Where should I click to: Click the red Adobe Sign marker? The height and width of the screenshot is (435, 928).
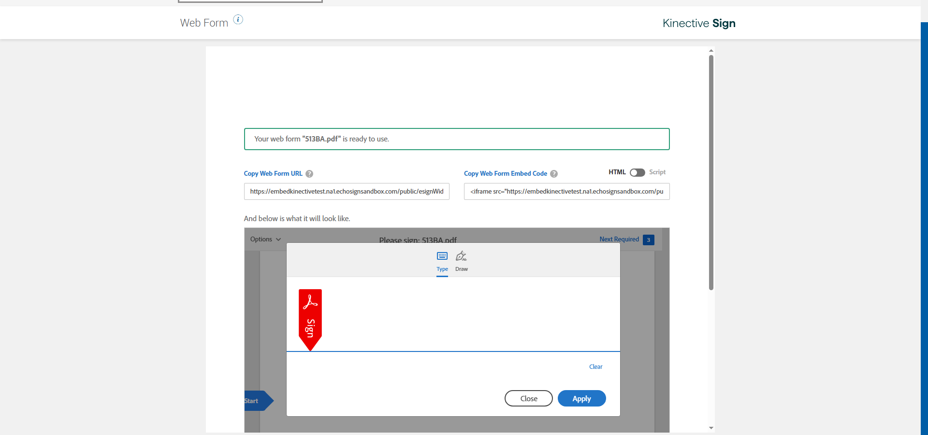coord(310,320)
